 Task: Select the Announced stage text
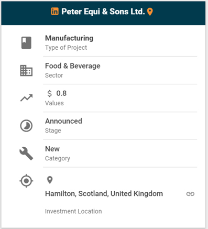(x=63, y=121)
